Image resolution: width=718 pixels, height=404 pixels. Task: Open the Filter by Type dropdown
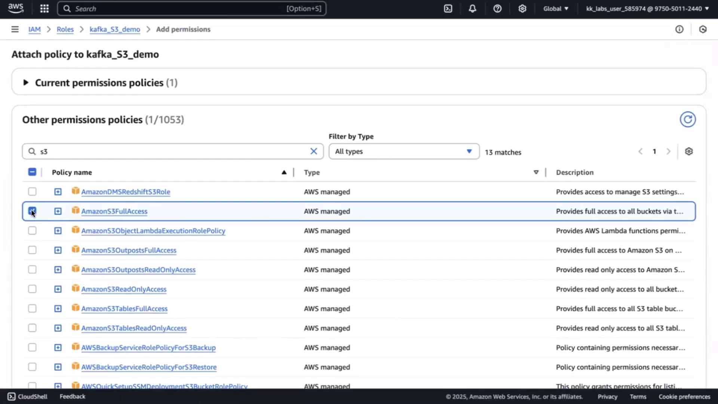404,151
